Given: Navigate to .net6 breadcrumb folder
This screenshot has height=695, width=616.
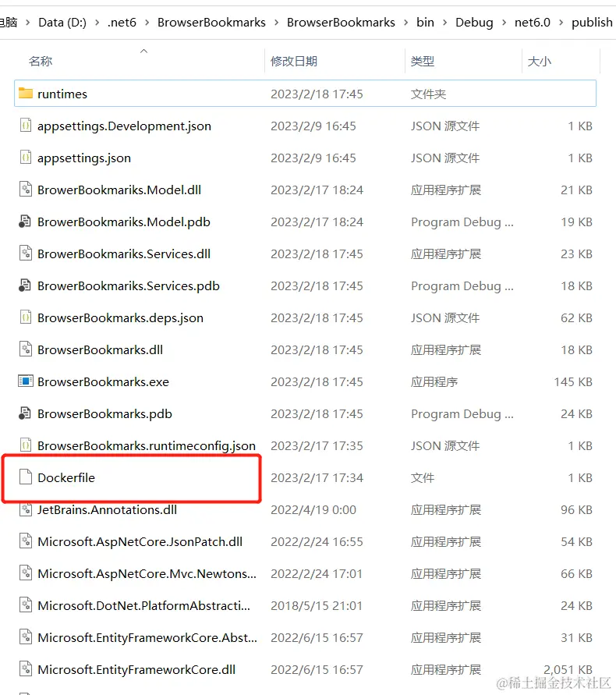Looking at the screenshot, I should pyautogui.click(x=122, y=22).
